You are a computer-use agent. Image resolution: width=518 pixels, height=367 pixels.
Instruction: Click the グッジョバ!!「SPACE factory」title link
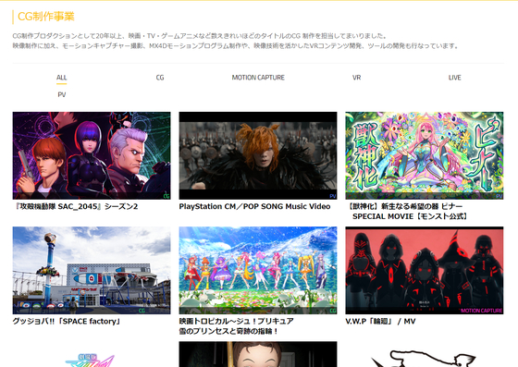click(x=67, y=322)
